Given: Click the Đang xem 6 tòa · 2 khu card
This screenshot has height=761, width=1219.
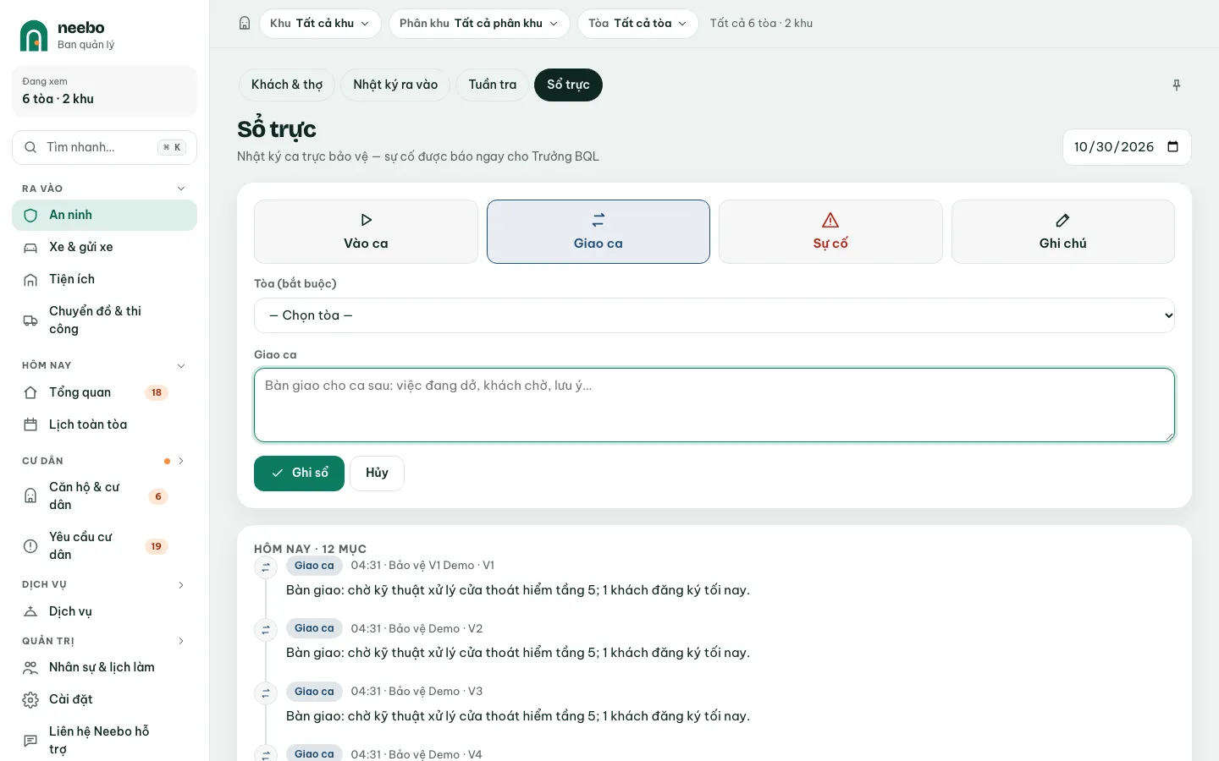Looking at the screenshot, I should 104,91.
